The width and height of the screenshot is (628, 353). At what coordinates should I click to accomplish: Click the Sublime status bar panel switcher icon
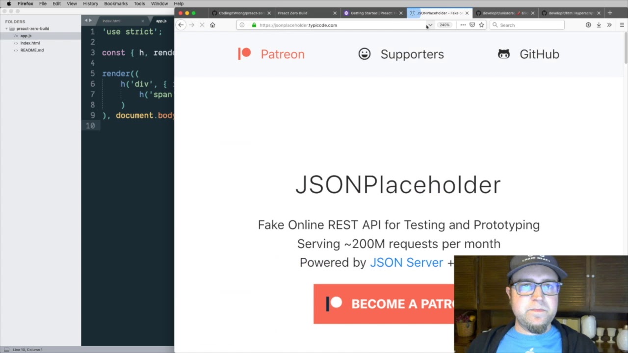point(6,350)
